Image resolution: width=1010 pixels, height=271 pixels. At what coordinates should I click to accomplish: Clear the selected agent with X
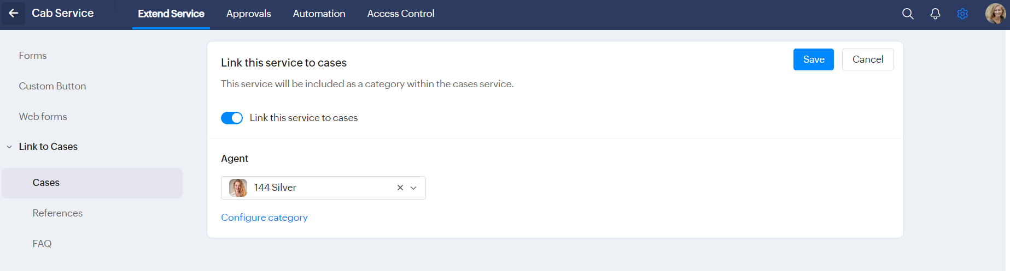point(400,188)
